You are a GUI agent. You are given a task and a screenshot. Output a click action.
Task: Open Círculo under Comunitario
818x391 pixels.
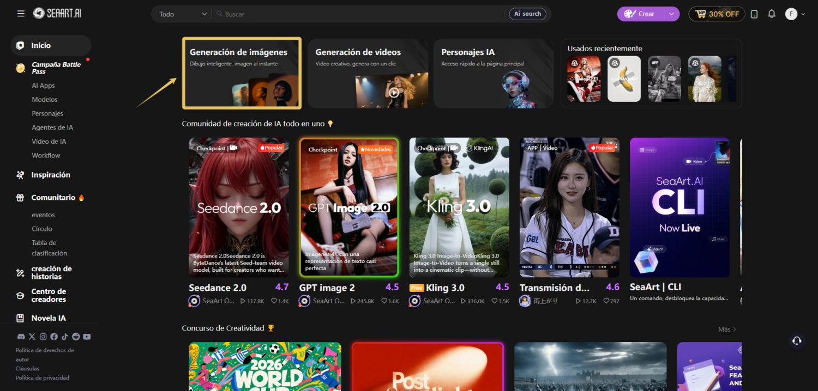click(42, 229)
